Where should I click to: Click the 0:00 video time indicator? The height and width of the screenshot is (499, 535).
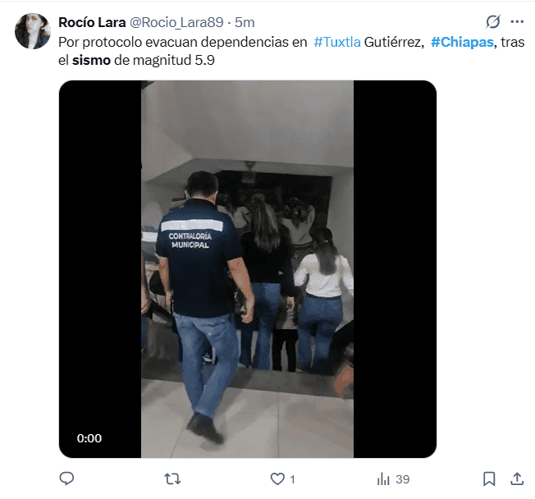[x=89, y=438]
